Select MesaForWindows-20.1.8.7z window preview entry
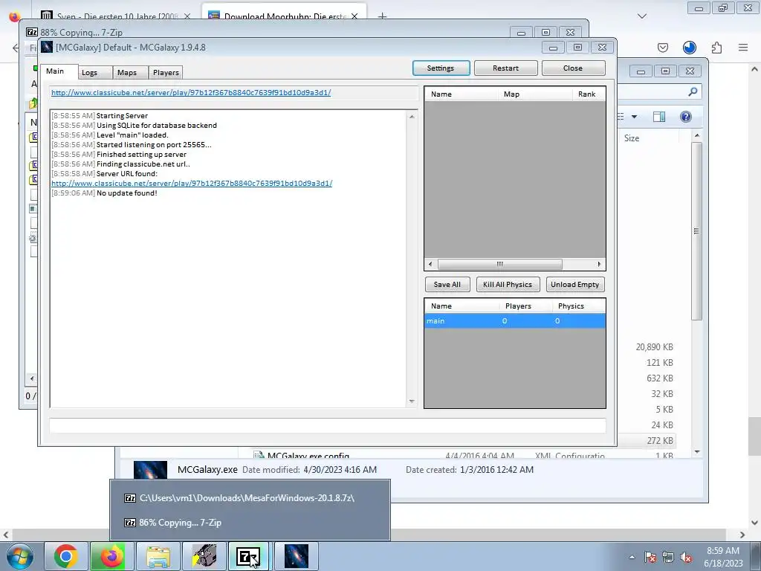The height and width of the screenshot is (571, 761). coord(250,498)
